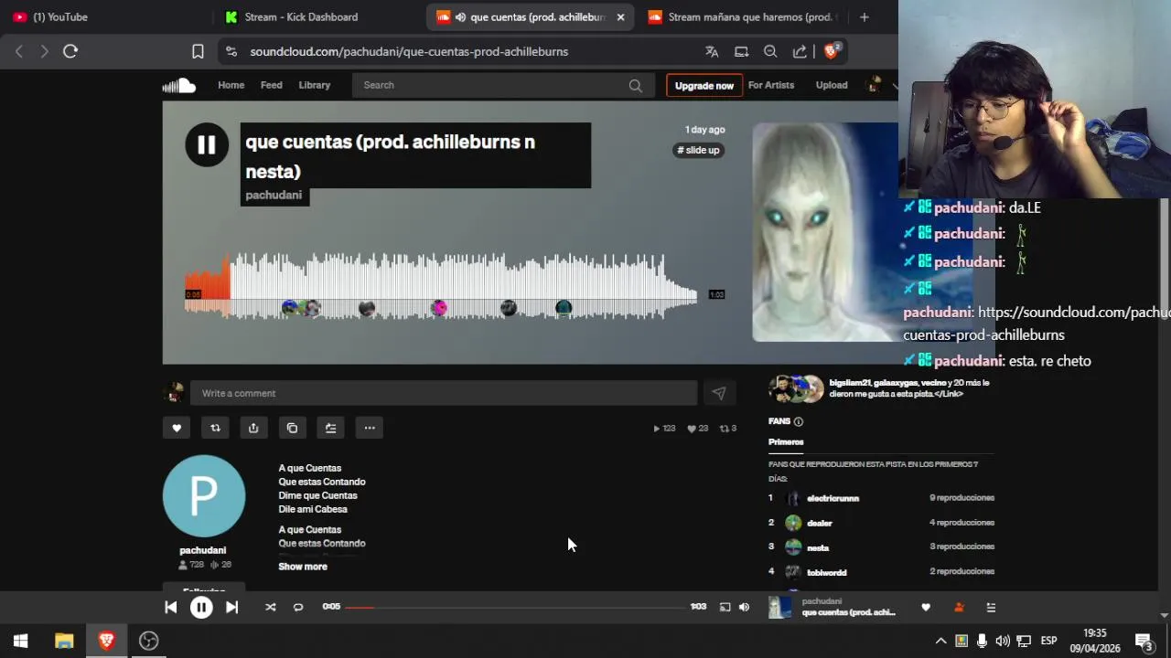Image resolution: width=1171 pixels, height=658 pixels.
Task: Open the Windows Start menu
Action: click(x=20, y=641)
